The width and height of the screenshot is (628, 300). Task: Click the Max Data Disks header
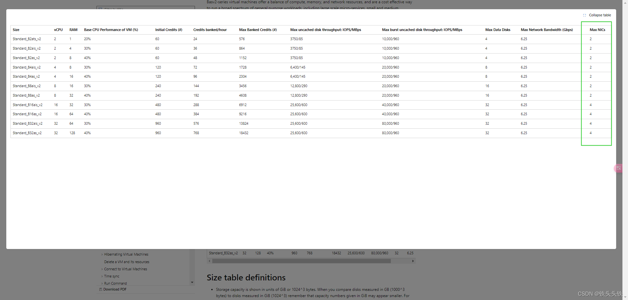[x=497, y=30]
